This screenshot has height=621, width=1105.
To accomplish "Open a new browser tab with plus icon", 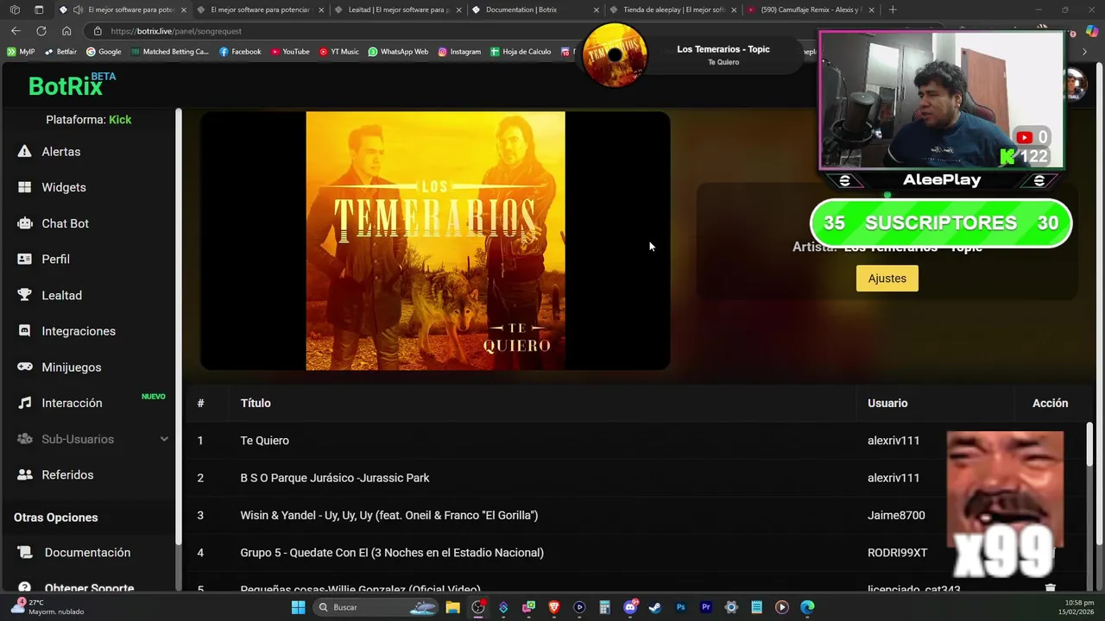I will (893, 9).
